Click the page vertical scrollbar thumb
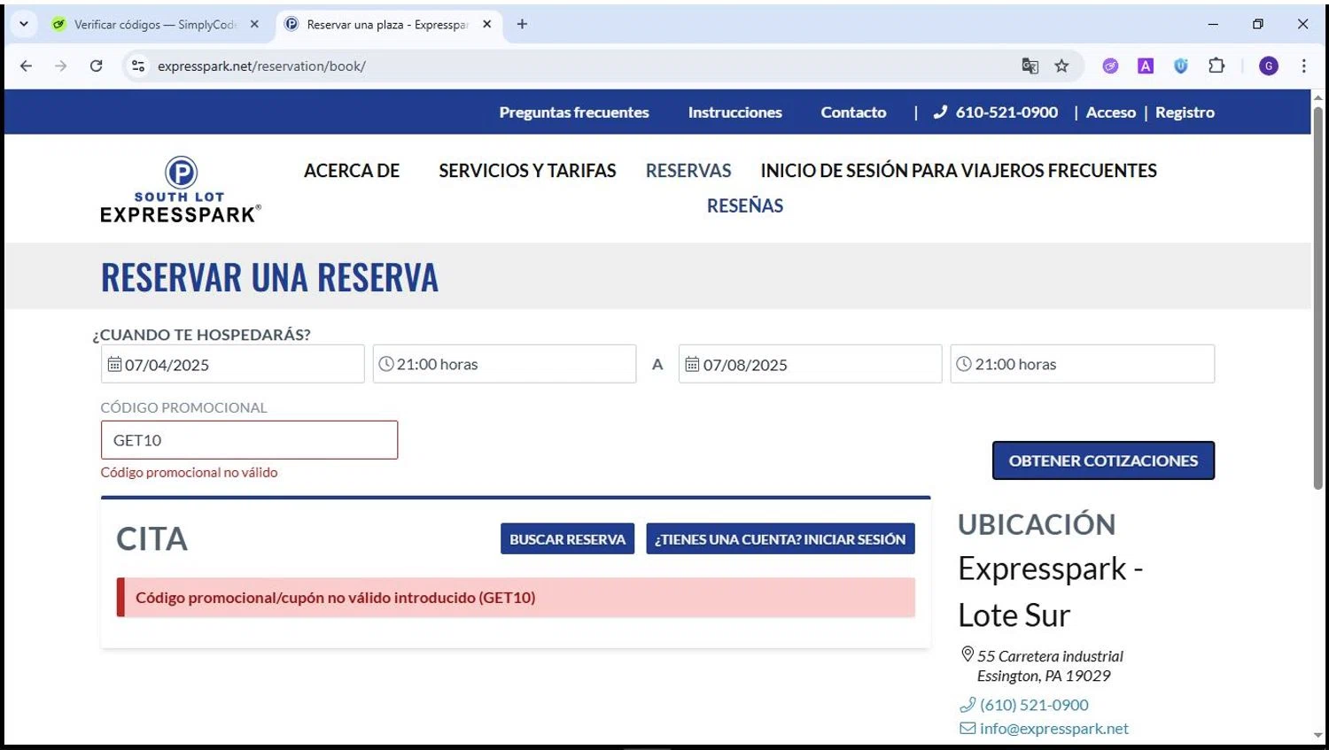The image size is (1329, 750). tap(1318, 297)
